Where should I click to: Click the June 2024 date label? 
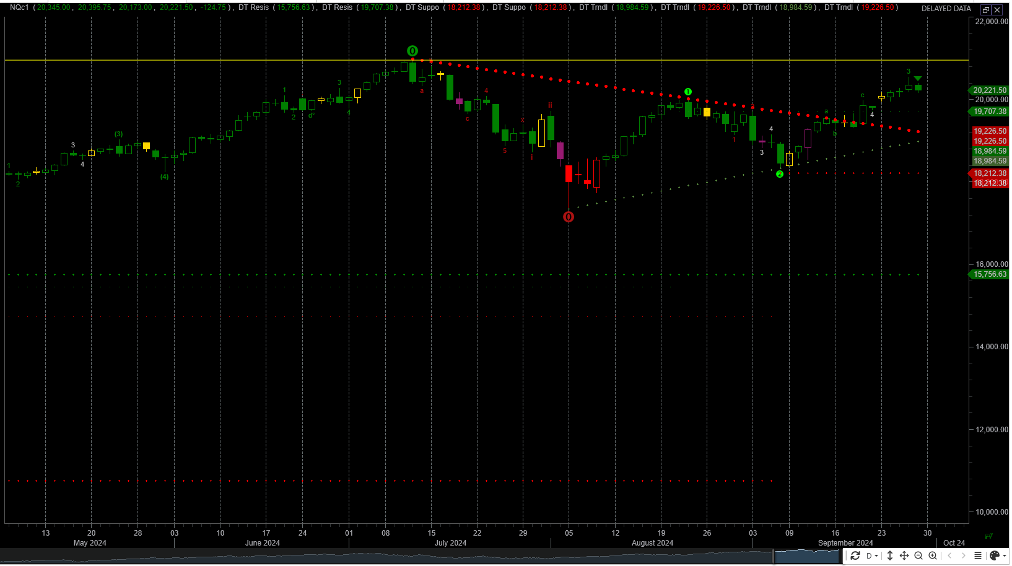(x=263, y=543)
